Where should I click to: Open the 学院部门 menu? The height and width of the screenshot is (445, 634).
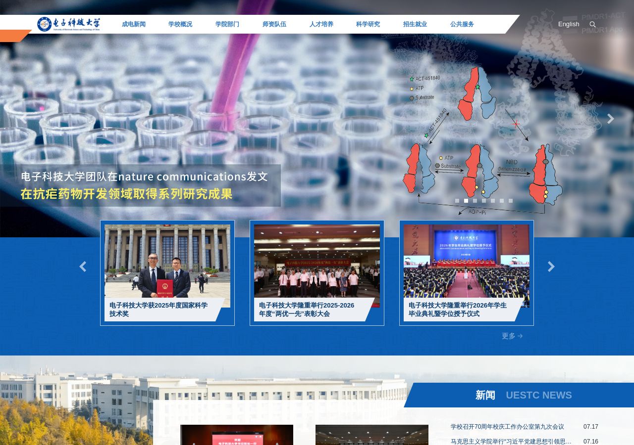(227, 24)
